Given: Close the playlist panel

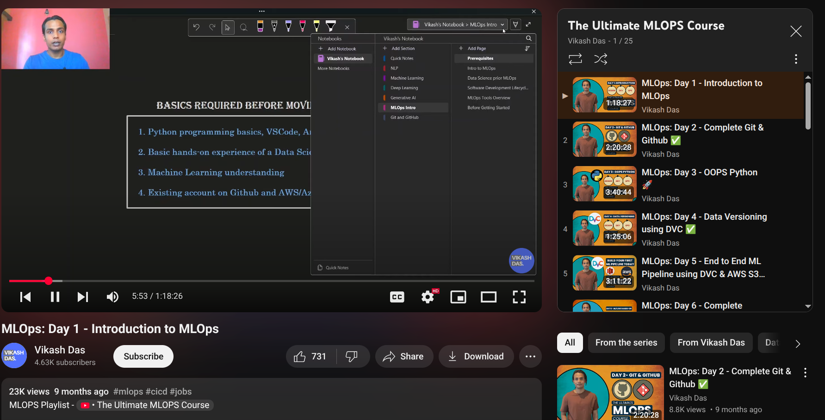Looking at the screenshot, I should [796, 31].
